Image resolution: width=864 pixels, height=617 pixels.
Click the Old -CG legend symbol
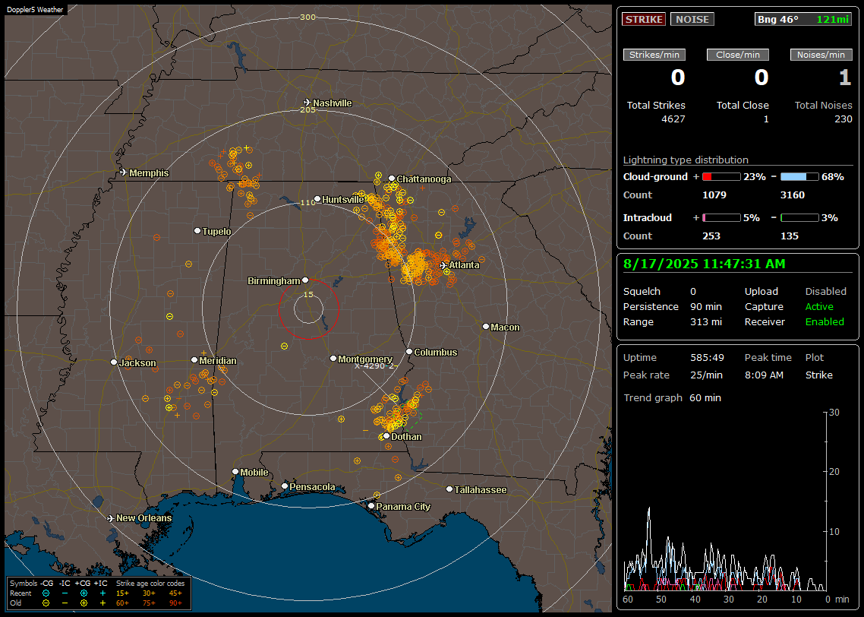46,603
